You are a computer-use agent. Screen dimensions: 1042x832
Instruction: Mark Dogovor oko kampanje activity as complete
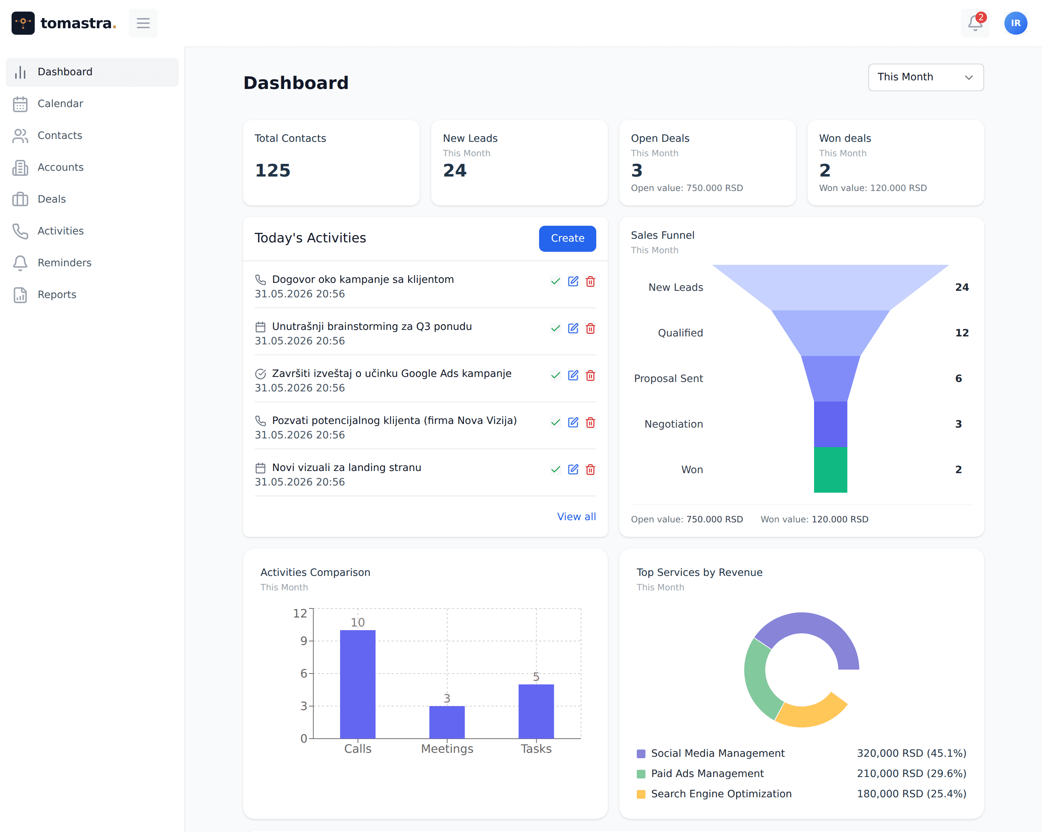click(555, 281)
